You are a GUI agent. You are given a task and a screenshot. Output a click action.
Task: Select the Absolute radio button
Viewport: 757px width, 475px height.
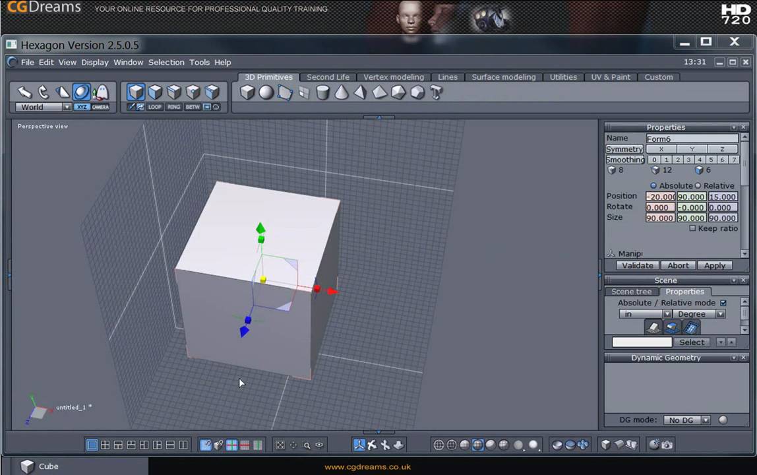(653, 185)
